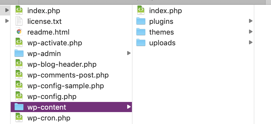Expand the uploads folder arrow
Image resolution: width=271 pixels, height=124 pixels.
[250, 43]
